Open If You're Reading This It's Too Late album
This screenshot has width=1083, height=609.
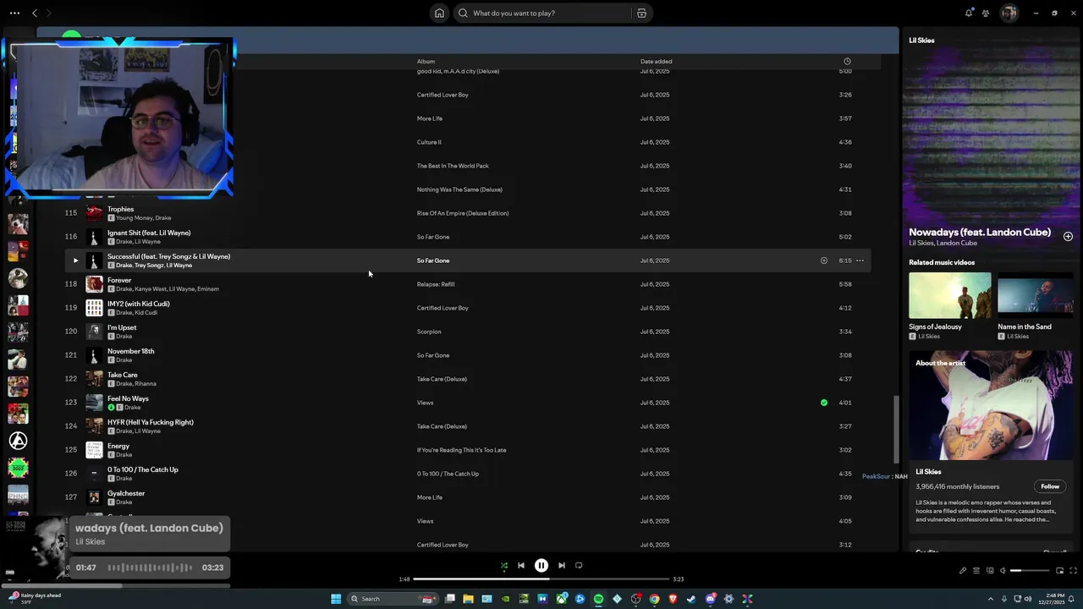[x=461, y=450]
